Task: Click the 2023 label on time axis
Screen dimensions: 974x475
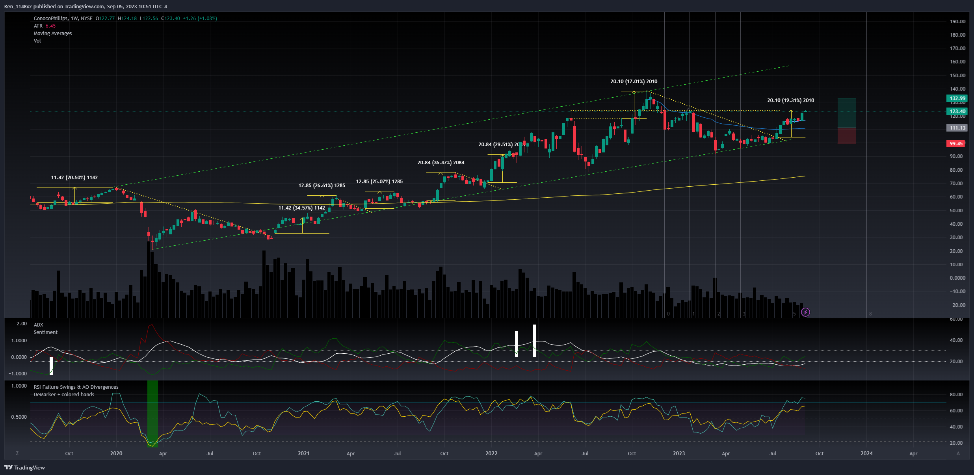Action: click(x=679, y=454)
